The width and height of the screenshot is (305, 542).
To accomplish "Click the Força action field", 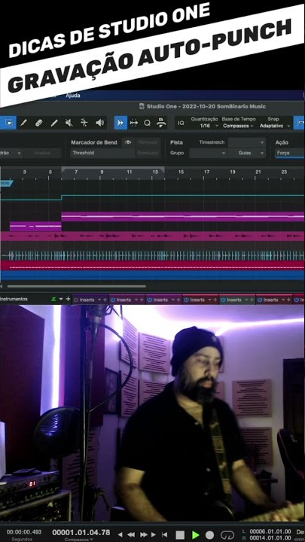I will click(x=290, y=153).
